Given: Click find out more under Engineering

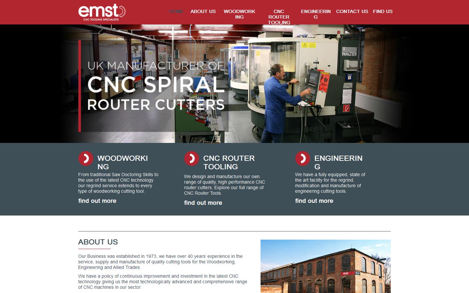Looking at the screenshot, I should [x=314, y=201].
